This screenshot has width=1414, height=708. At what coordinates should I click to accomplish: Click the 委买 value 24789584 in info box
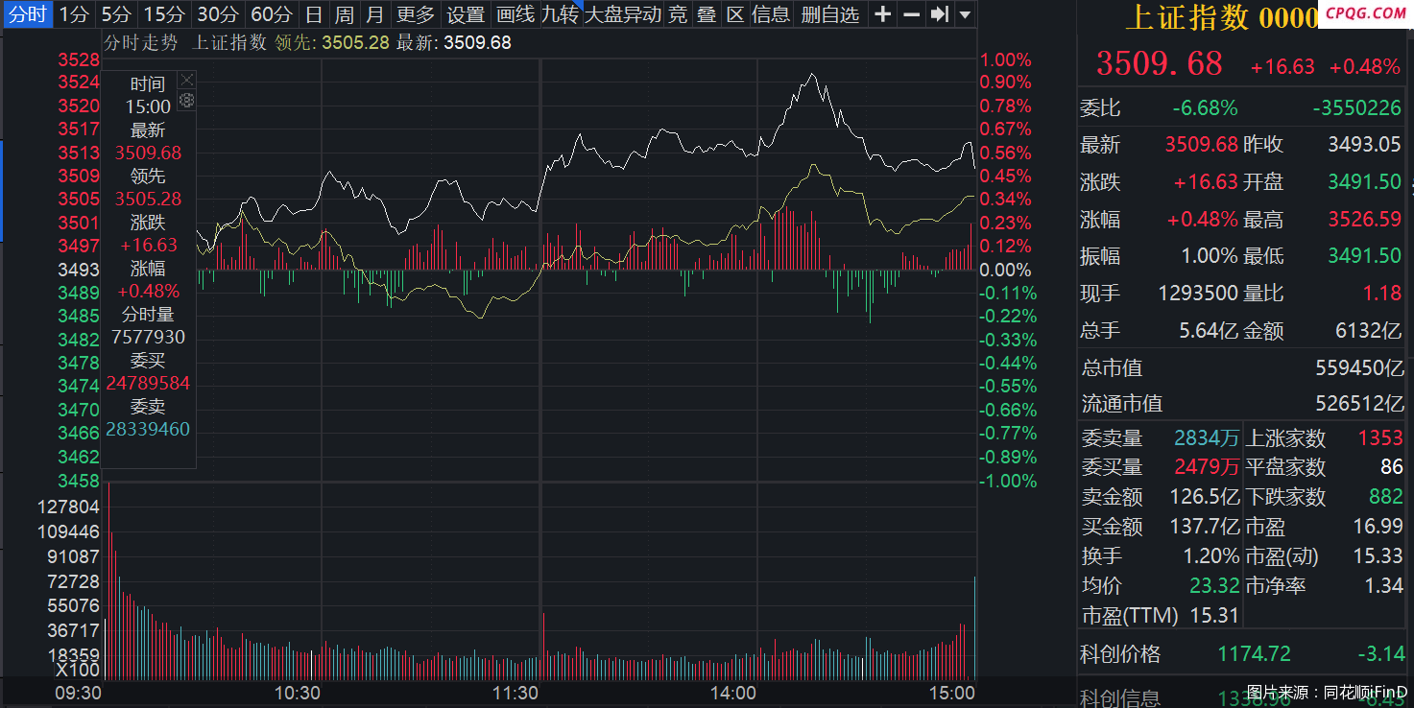(148, 384)
